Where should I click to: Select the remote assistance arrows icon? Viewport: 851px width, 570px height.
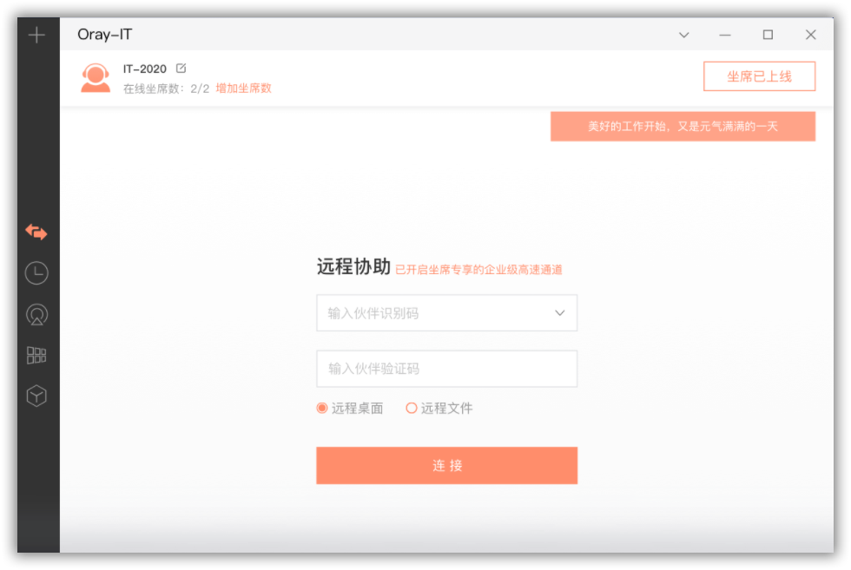[x=36, y=233]
